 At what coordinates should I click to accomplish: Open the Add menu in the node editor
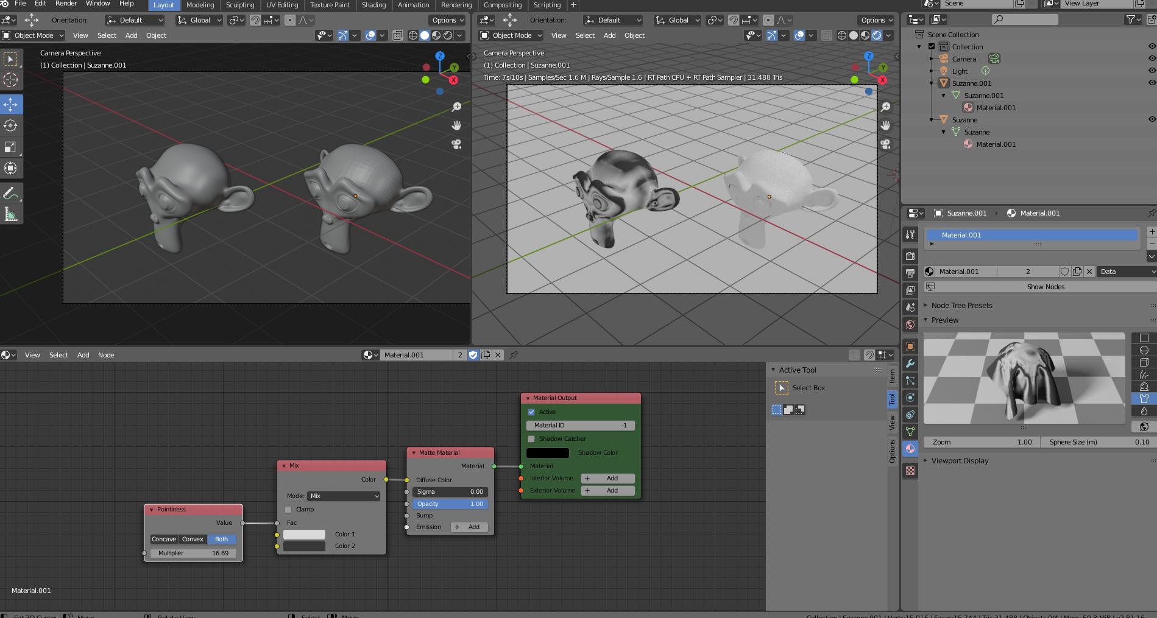tap(83, 355)
